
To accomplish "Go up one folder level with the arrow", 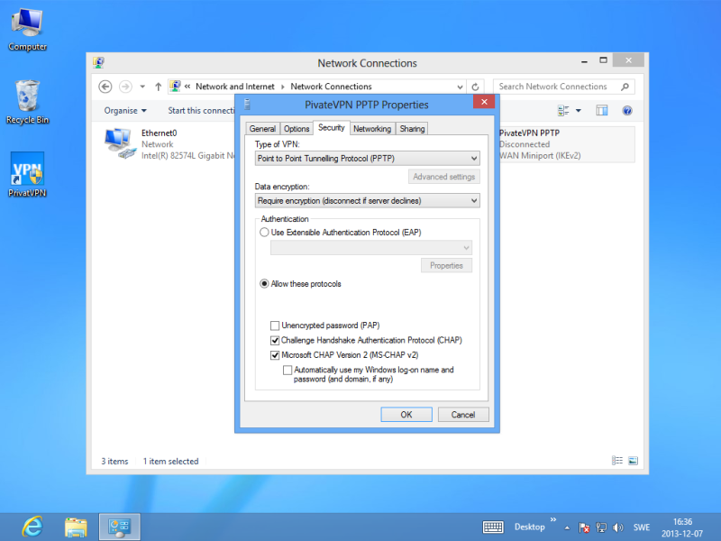I will [159, 87].
